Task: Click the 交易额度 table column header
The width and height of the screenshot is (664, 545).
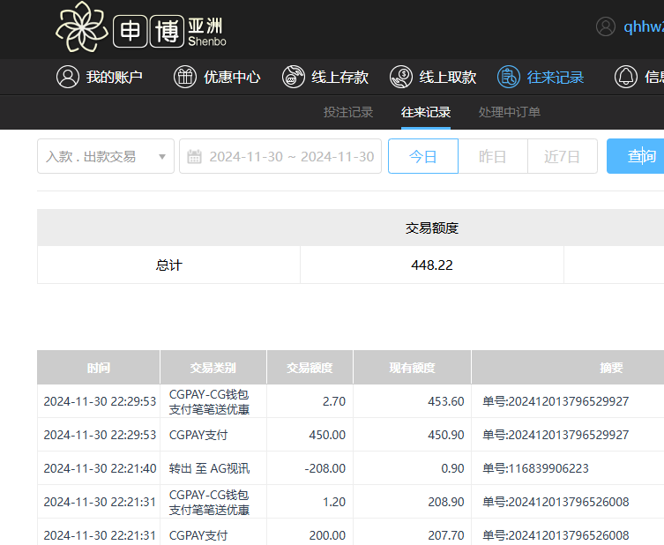Action: (310, 368)
